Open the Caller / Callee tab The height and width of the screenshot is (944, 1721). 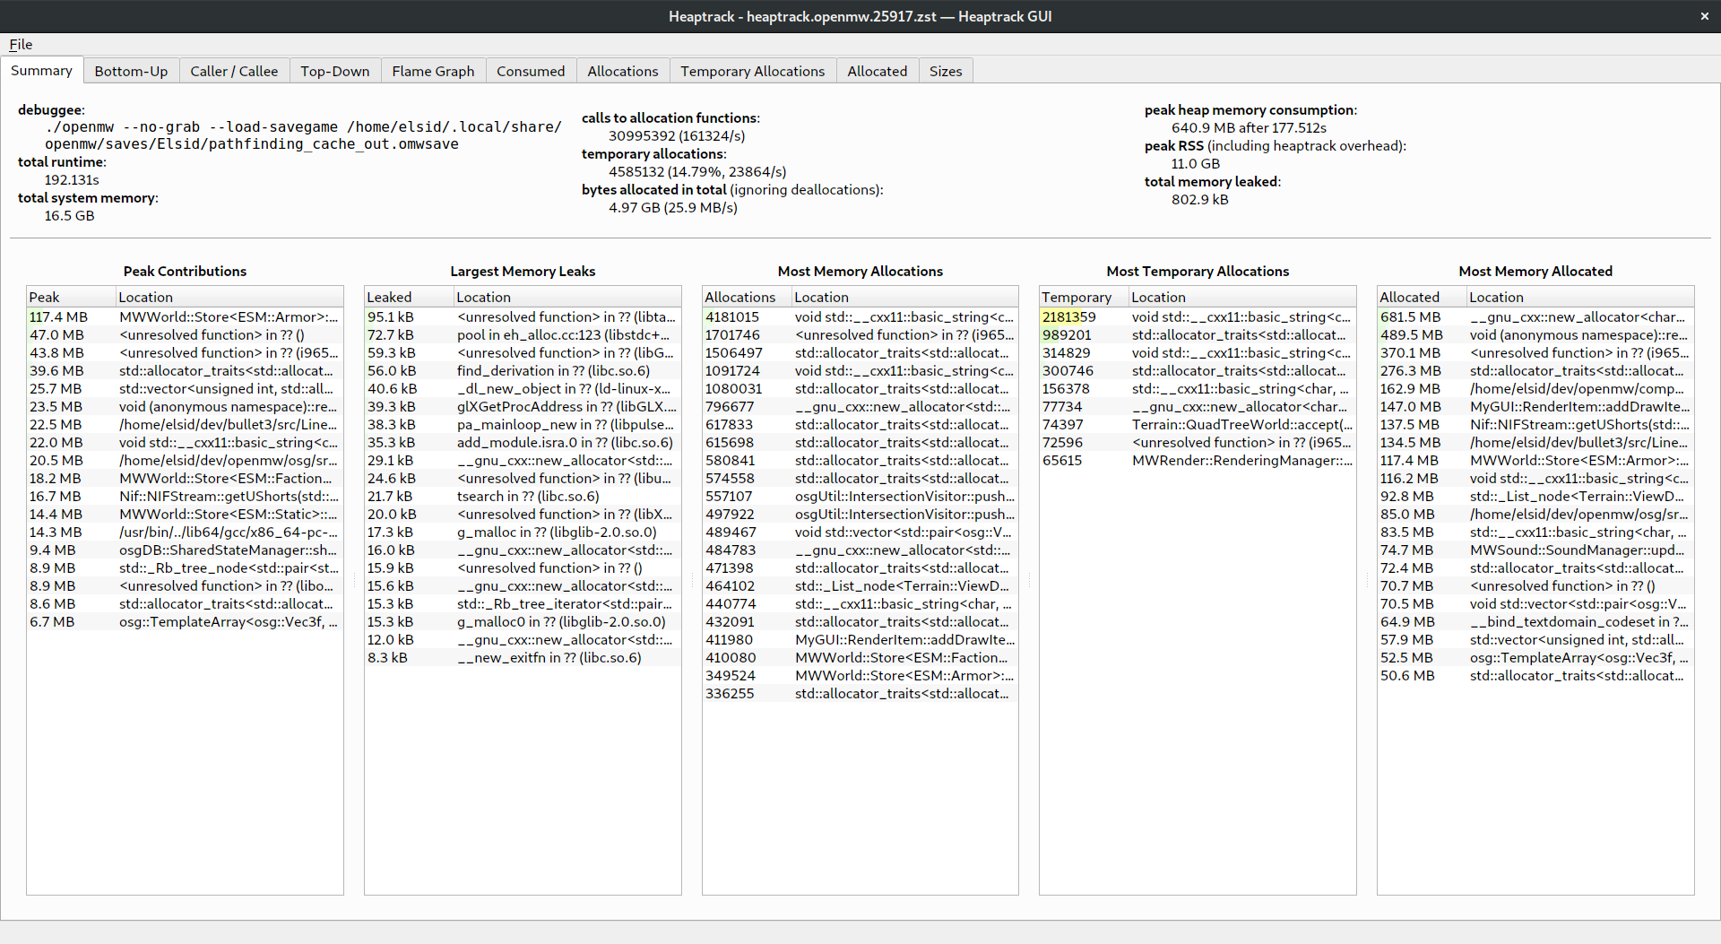(x=234, y=71)
